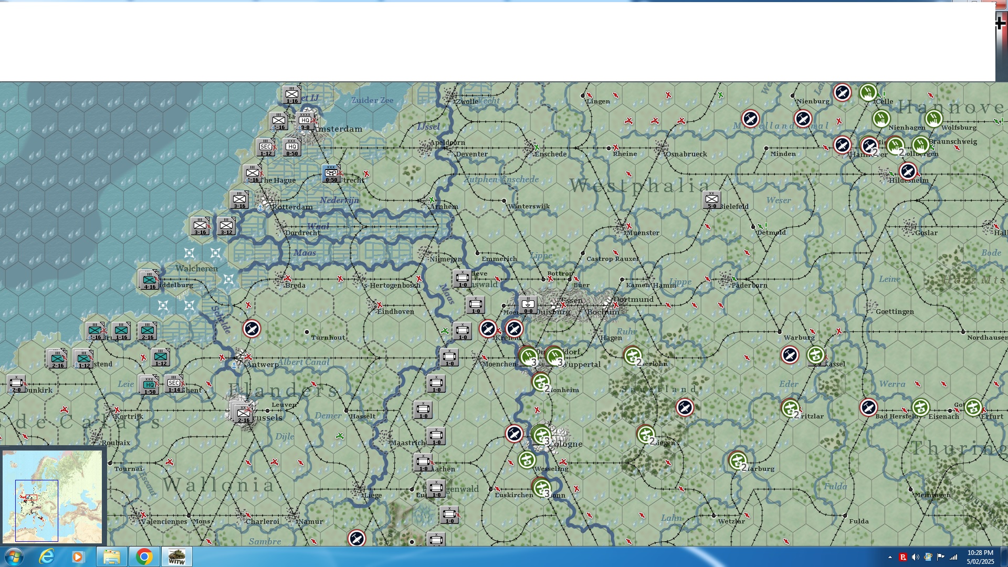Click the SEC 1-14 unit near Ghent
Screen dimensions: 1008x567
(x=174, y=384)
